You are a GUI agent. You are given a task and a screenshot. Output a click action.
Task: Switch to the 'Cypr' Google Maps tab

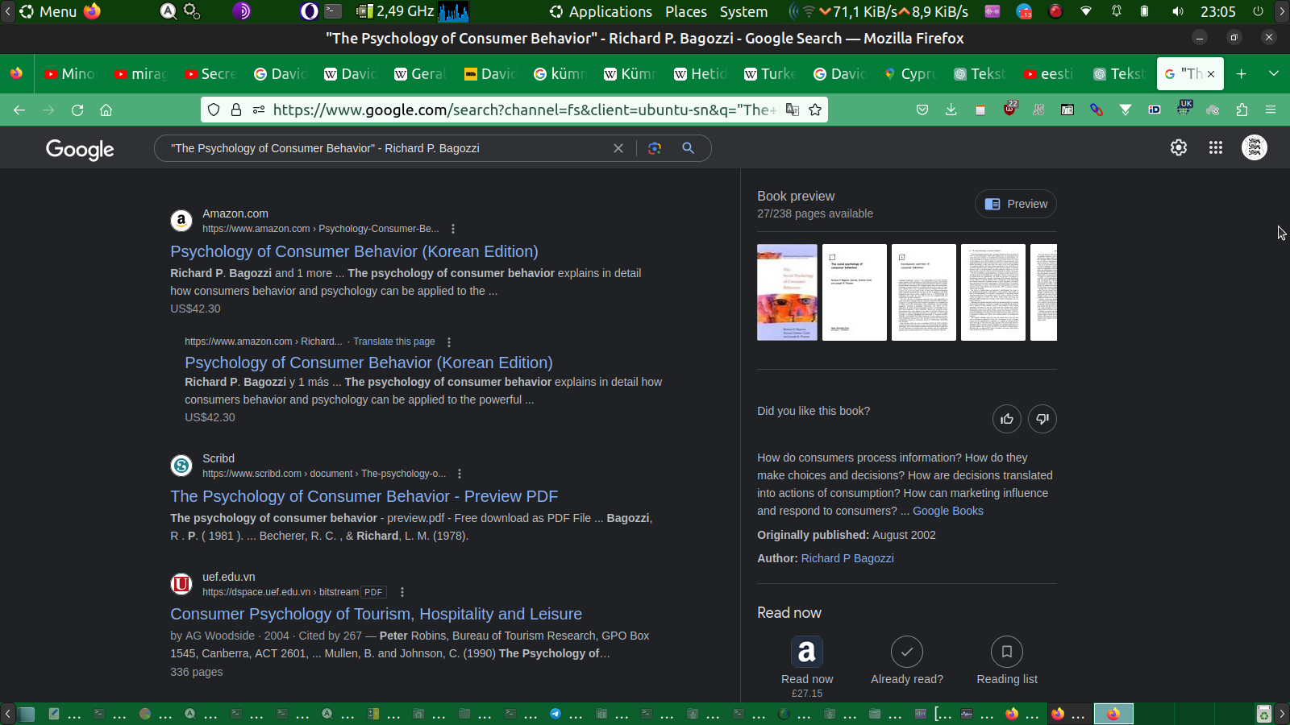click(x=909, y=73)
